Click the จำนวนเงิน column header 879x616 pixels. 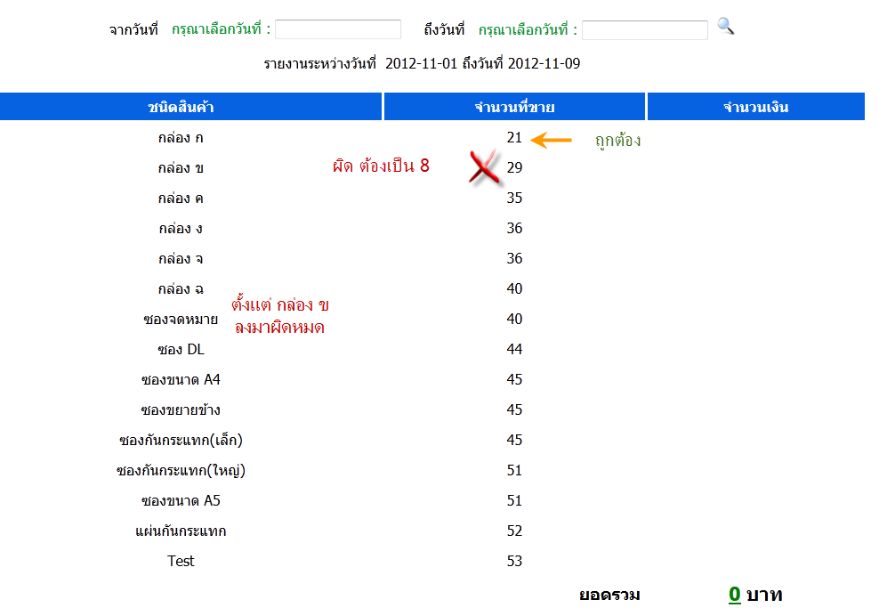(755, 107)
